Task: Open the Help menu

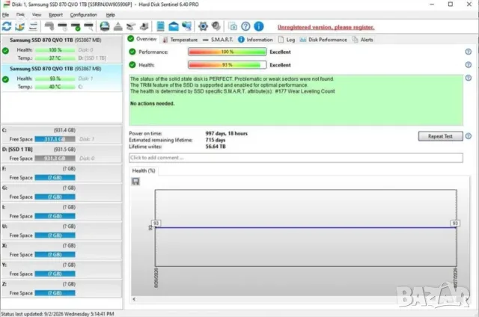Action: [111, 15]
